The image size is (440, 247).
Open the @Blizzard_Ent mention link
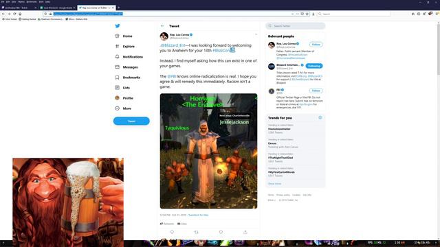[x=173, y=45]
